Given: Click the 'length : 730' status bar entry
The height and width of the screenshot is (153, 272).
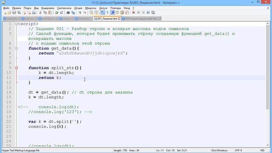Looking at the screenshot, I should (120, 150).
